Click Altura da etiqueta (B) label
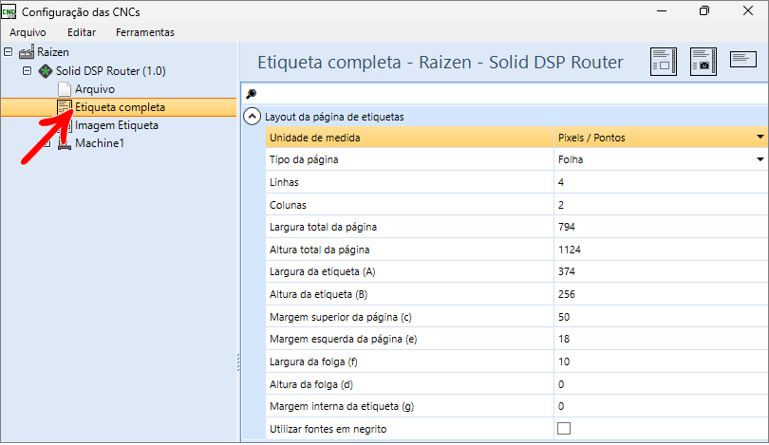769x445 pixels. coord(318,294)
